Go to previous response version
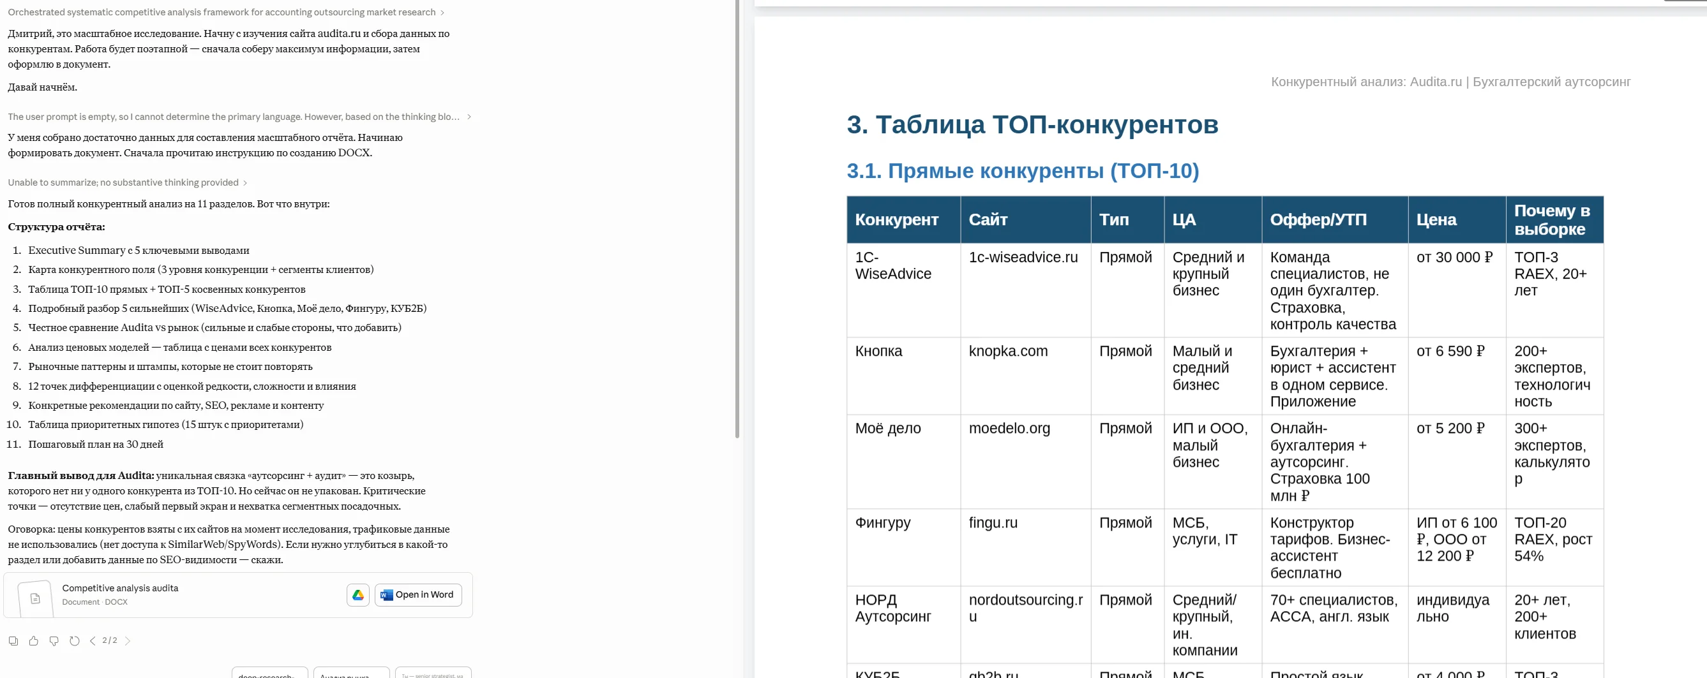This screenshot has height=678, width=1707. (x=92, y=641)
